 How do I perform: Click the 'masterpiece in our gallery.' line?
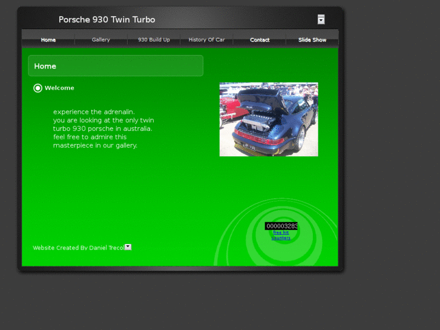click(95, 145)
